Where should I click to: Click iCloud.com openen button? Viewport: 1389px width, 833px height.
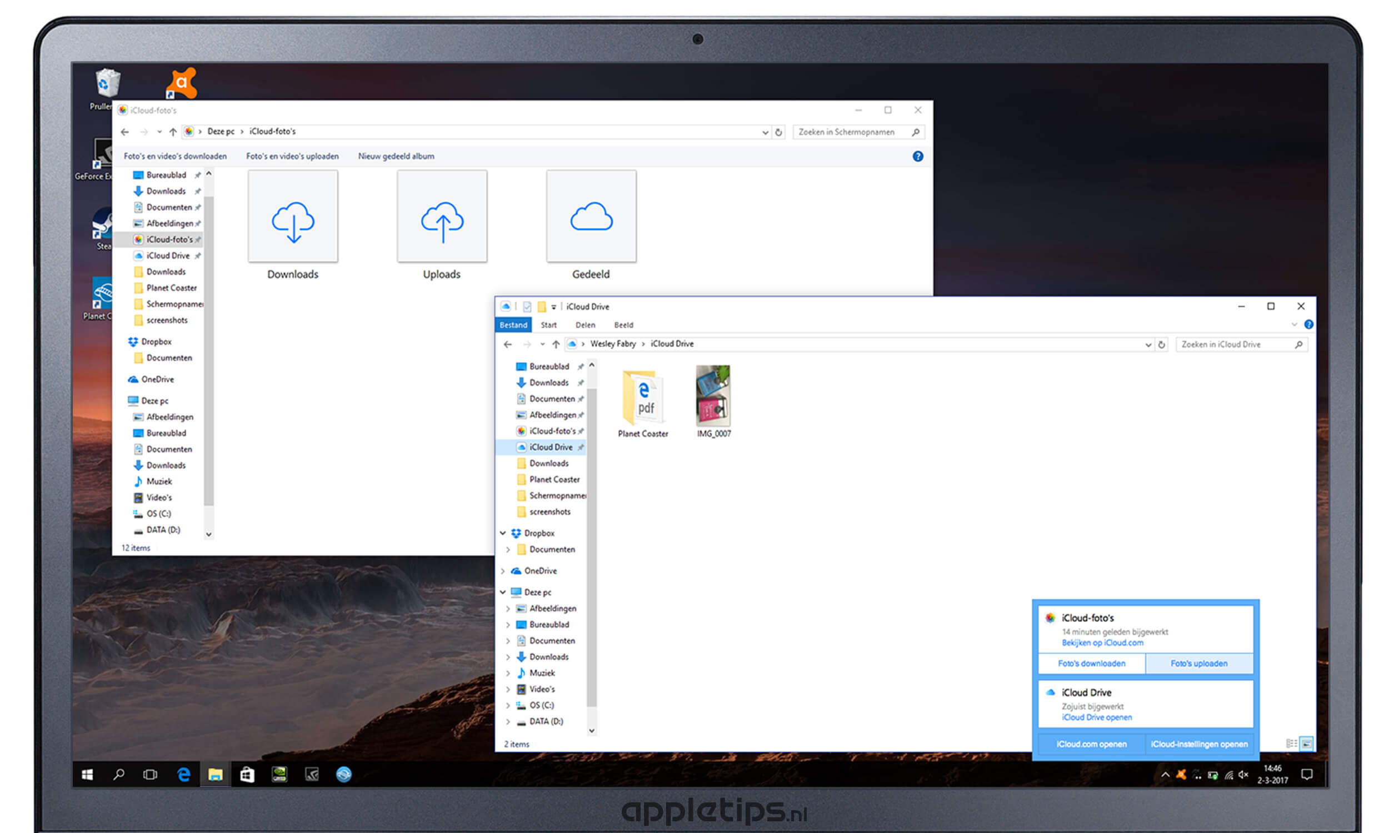pyautogui.click(x=1091, y=744)
